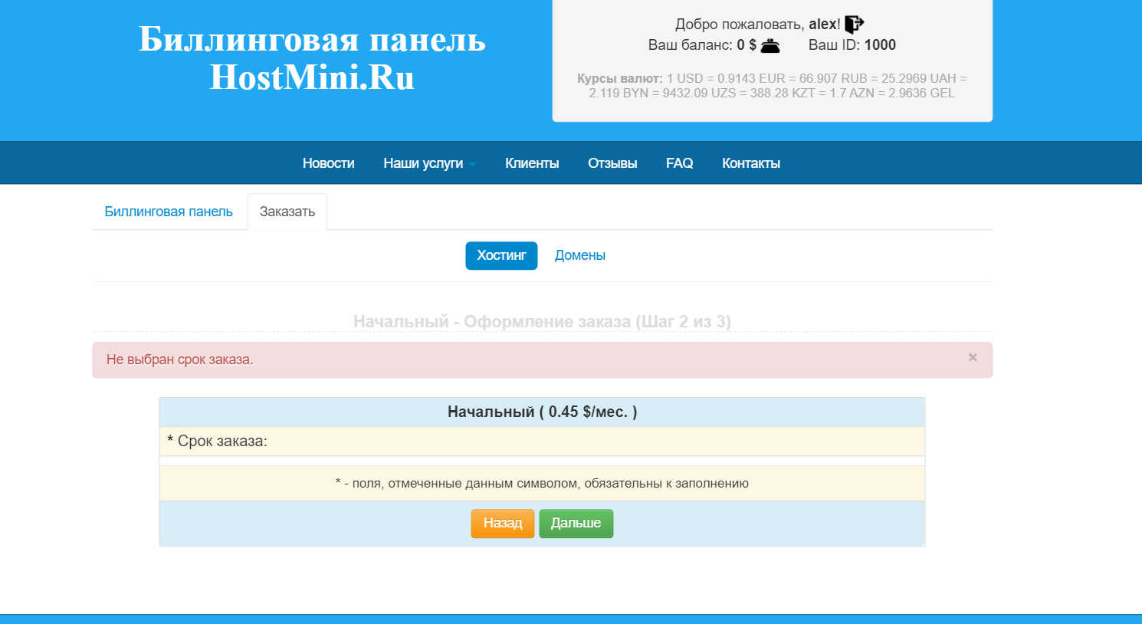Click the green Дальше button
This screenshot has width=1142, height=624.
click(x=576, y=523)
